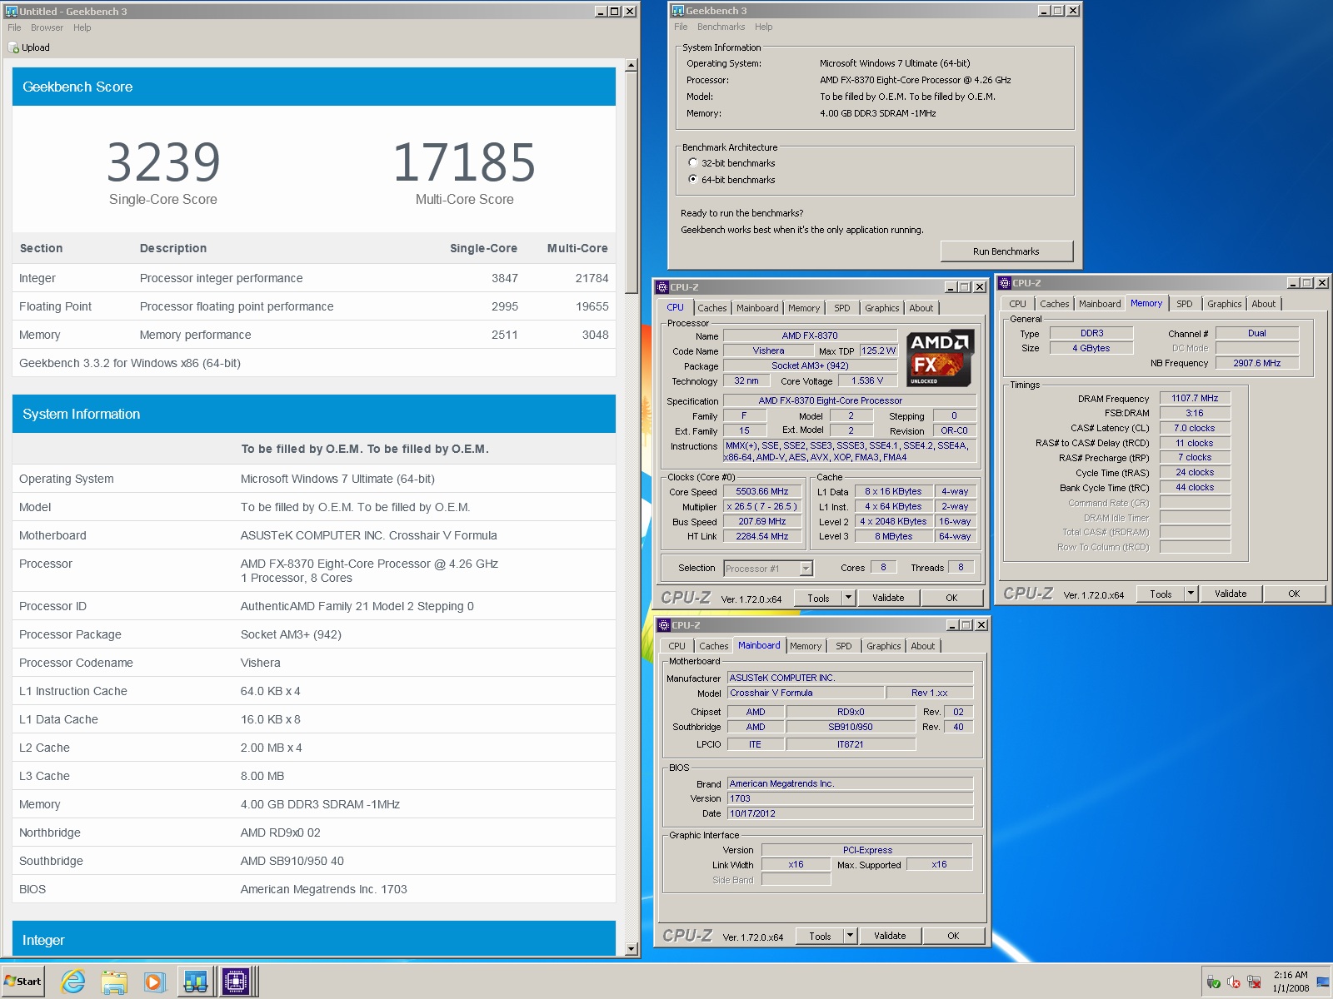Click scroll-down arrow of Geekbench results
The height and width of the screenshot is (999, 1333).
[631, 949]
